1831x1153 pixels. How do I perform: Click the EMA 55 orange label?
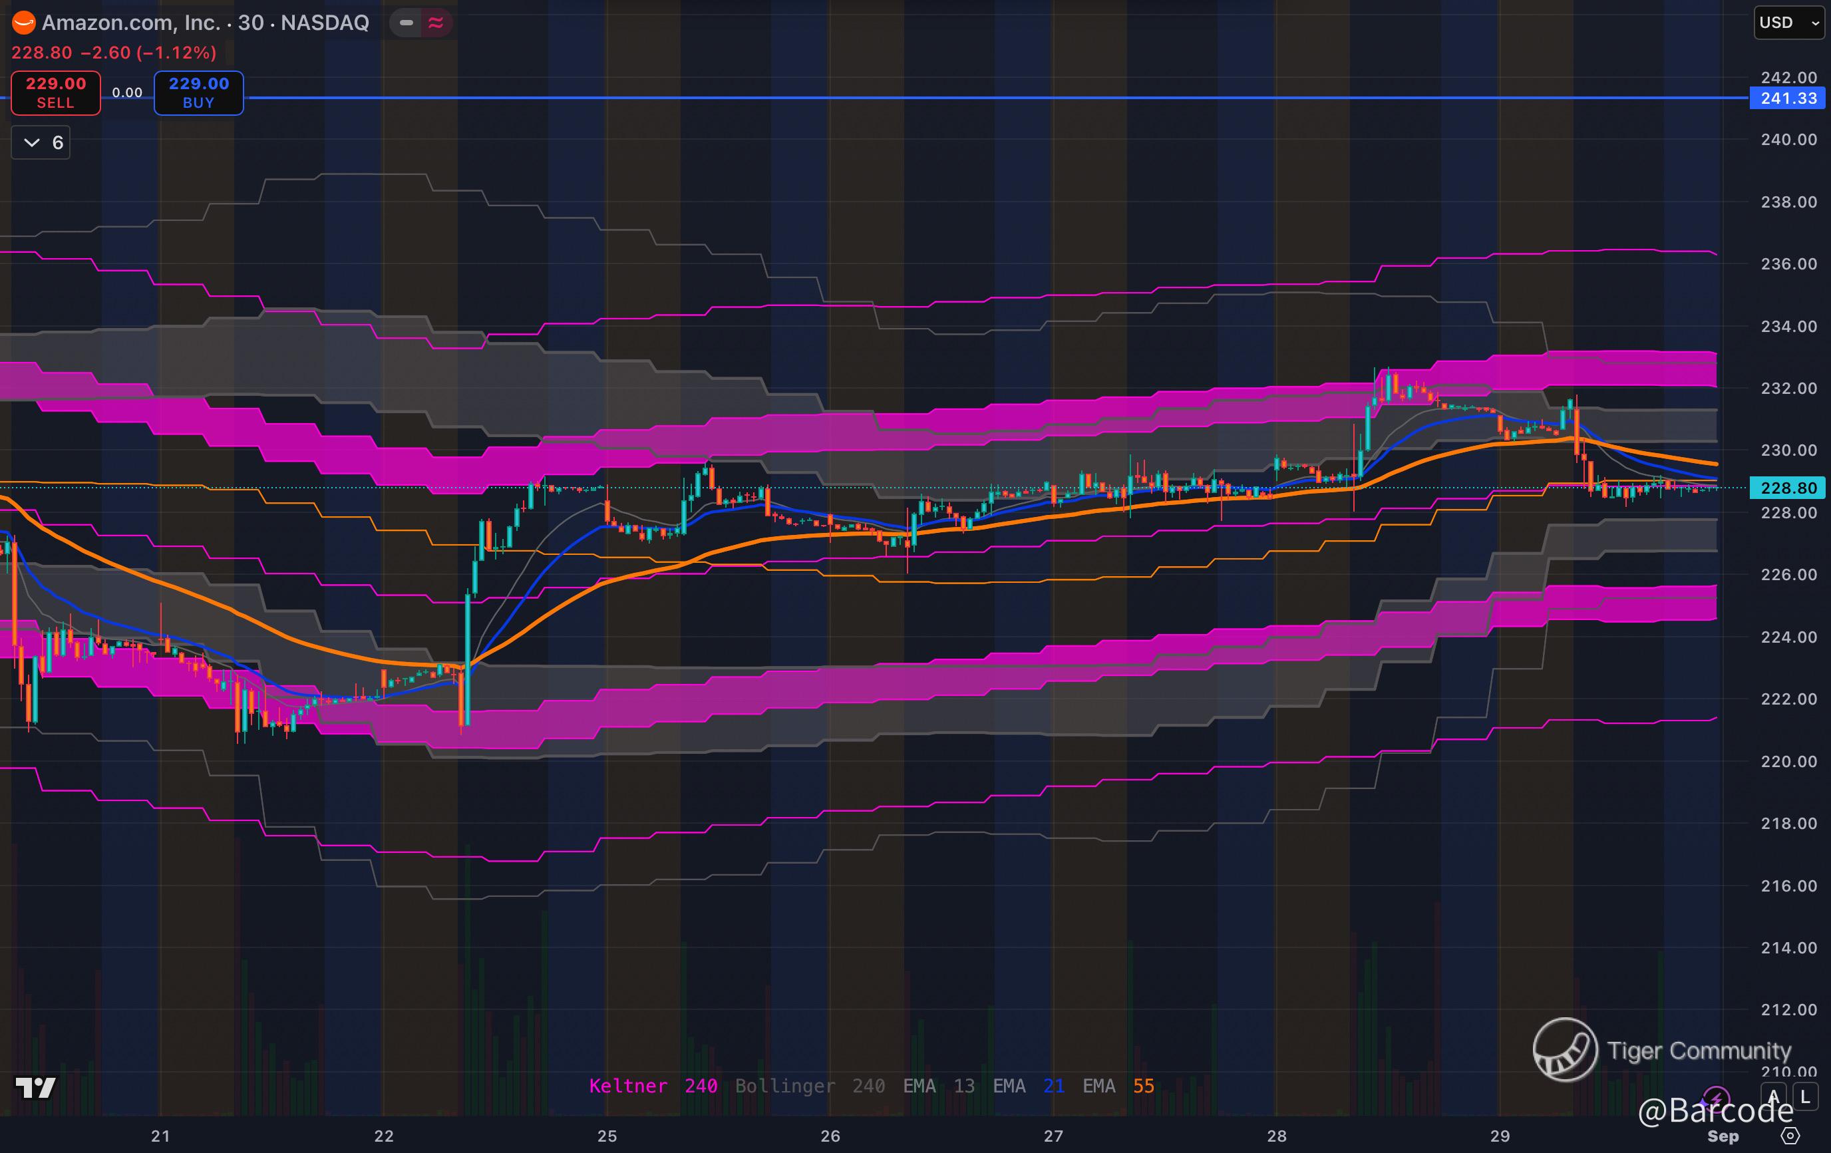(1118, 1085)
